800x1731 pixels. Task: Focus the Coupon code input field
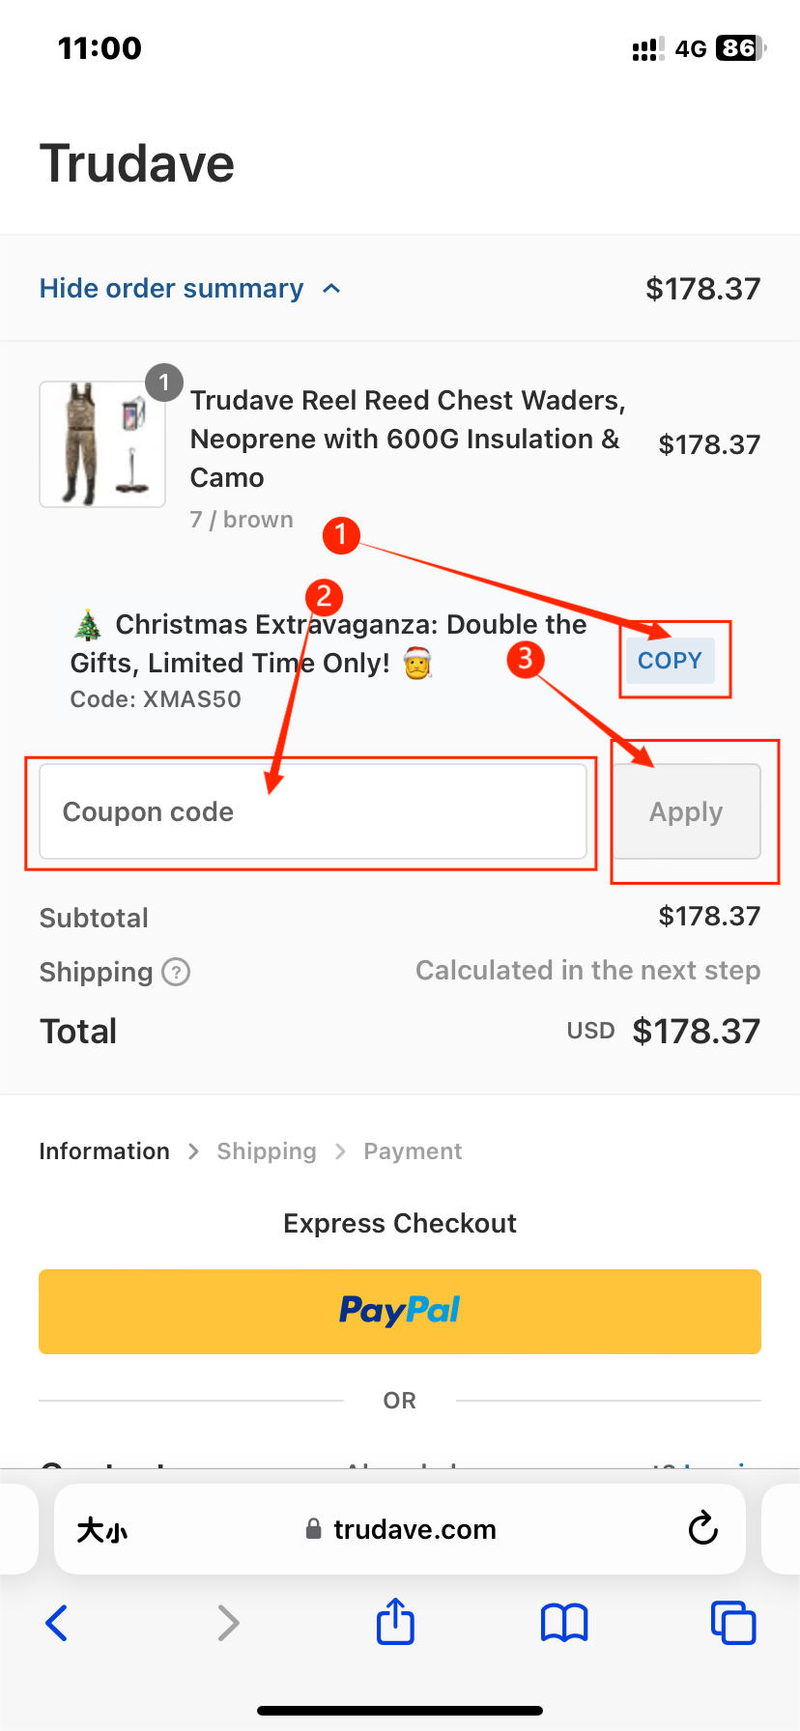[313, 811]
